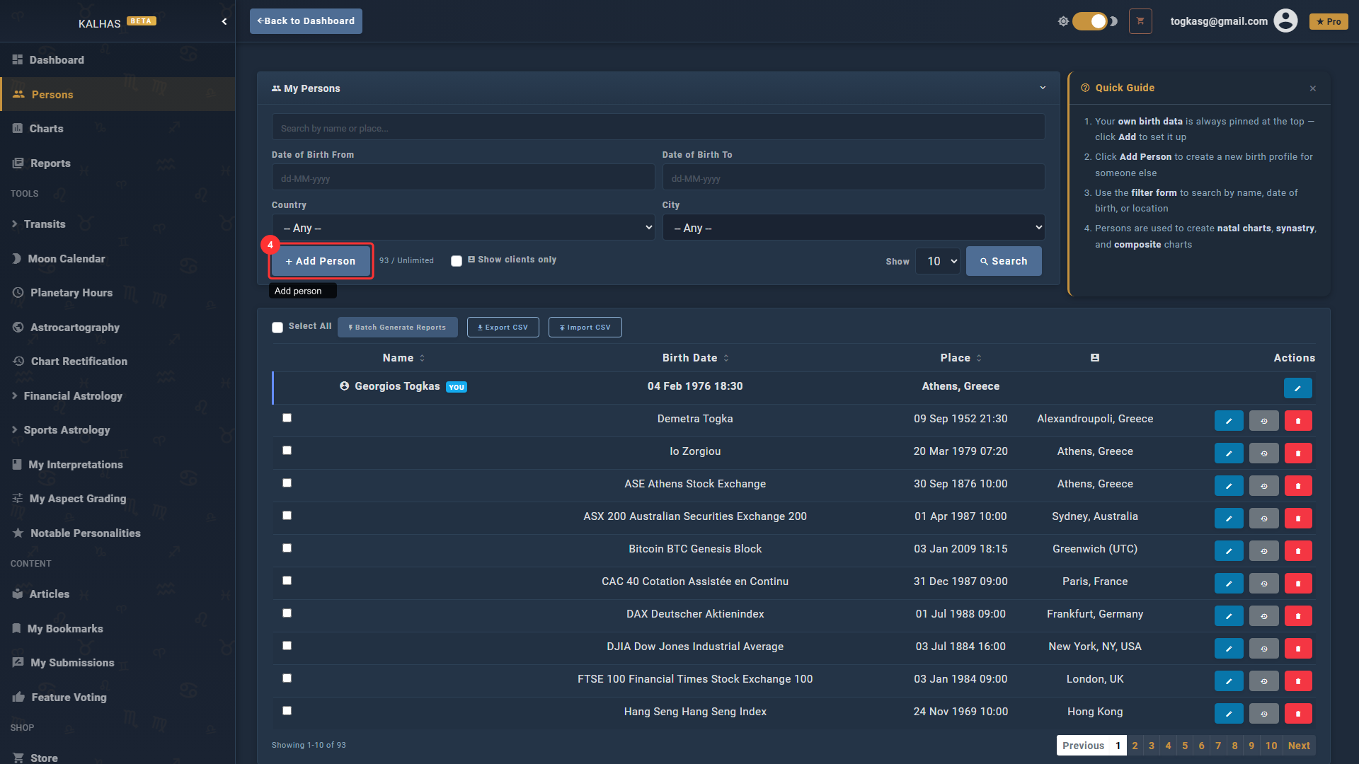Click the user avatar icon

1285,21
